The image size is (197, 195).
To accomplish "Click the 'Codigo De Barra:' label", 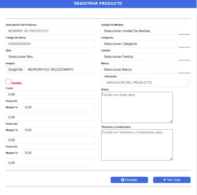I will pyautogui.click(x=16, y=38).
